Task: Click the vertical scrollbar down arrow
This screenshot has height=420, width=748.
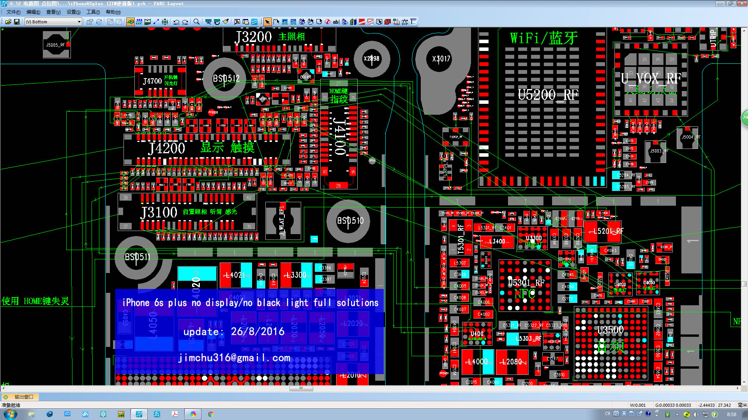Action: (x=744, y=383)
